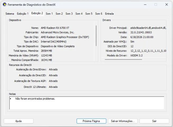This screenshot has width=173, height=127.
Task: Click Ativado next to Aceleração do DirectDraw
Action: click(53, 69)
